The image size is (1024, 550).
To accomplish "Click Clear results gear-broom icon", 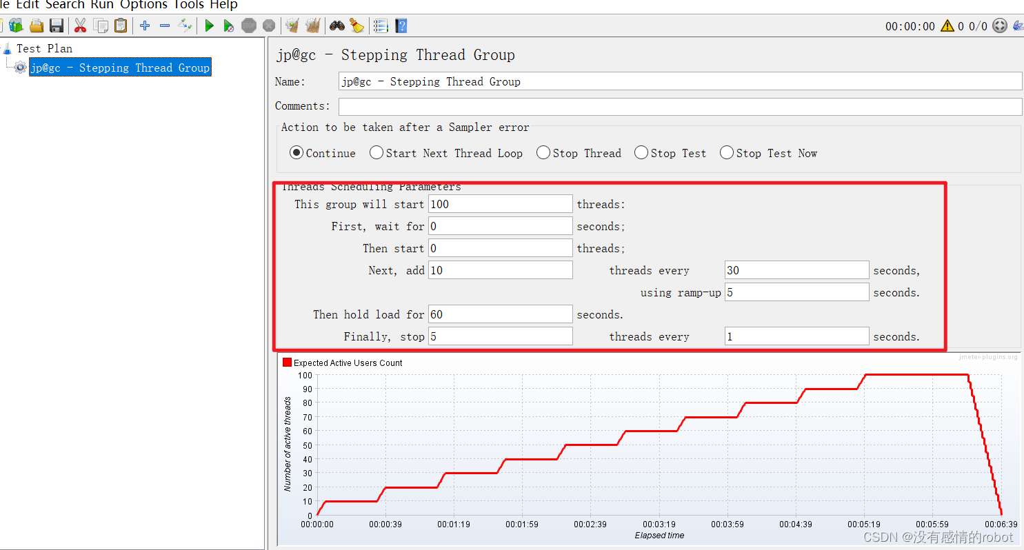I will point(292,26).
